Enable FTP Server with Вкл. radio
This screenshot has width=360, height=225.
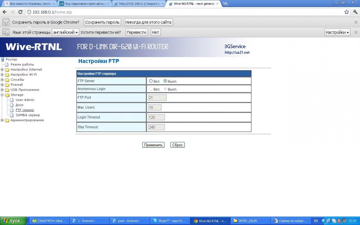coord(151,81)
